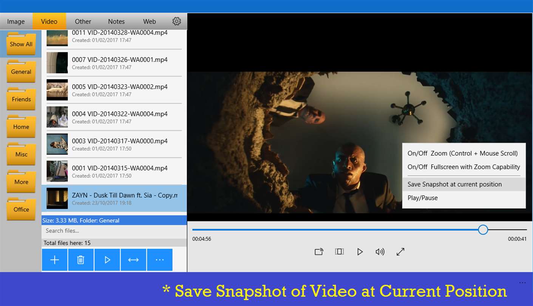Select 0007 VID-20140326-WA0001.mp4 file
Screen dimensions: 533x306
[x=114, y=63]
